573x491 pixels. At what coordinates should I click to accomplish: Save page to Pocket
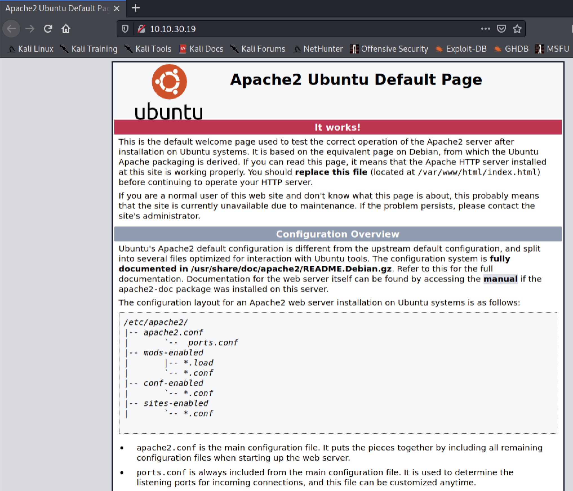[x=501, y=29]
